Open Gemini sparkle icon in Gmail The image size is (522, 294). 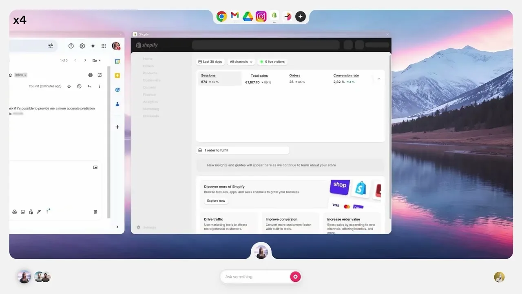(93, 46)
